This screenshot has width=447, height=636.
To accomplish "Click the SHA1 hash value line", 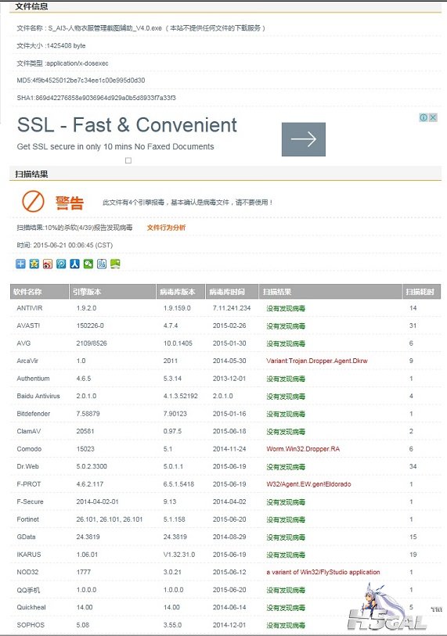I will point(96,98).
